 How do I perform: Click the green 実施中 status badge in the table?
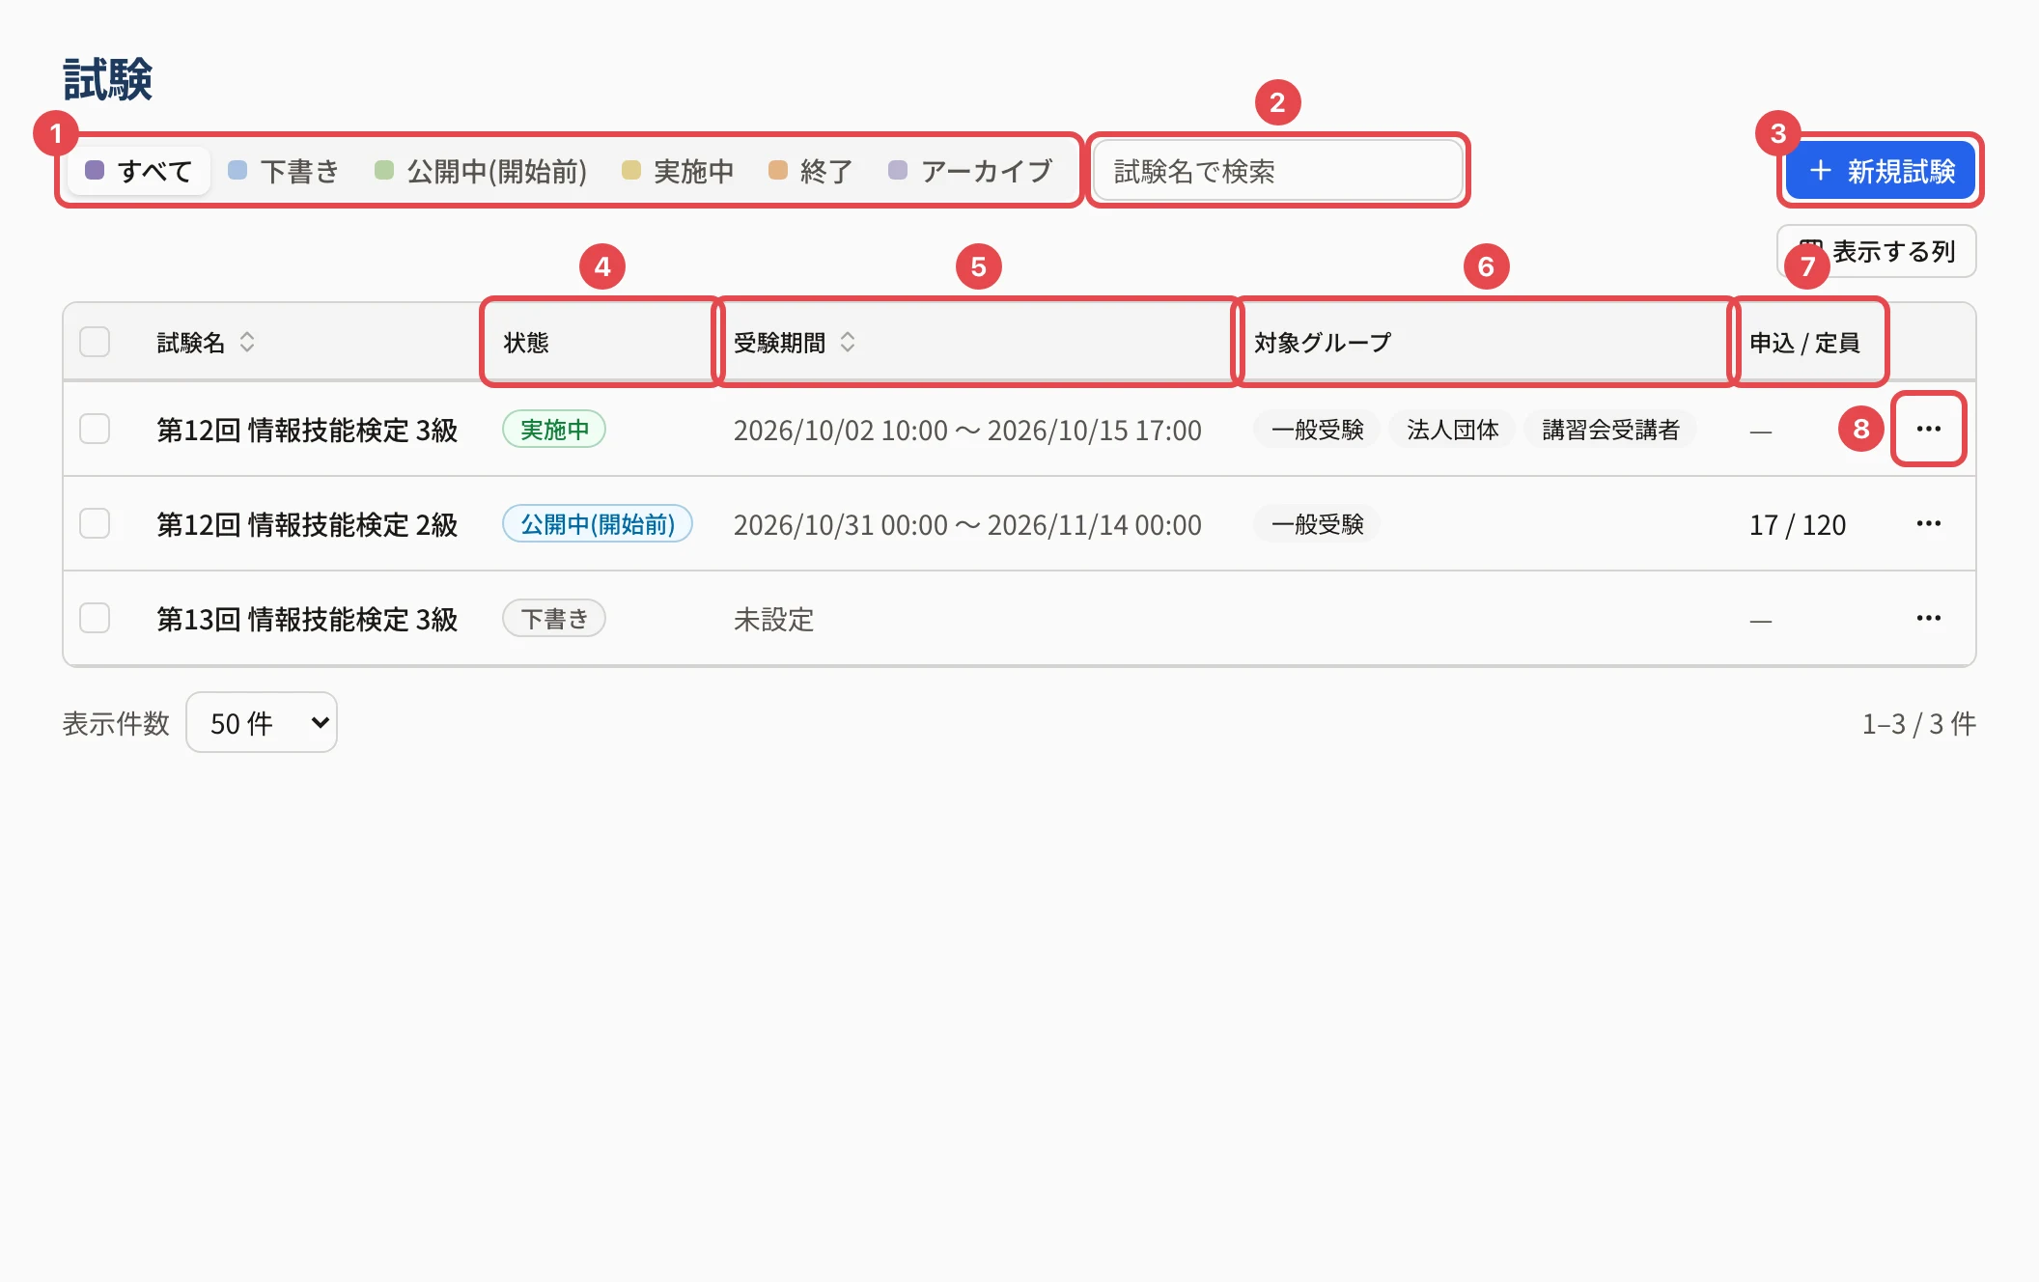coord(554,429)
